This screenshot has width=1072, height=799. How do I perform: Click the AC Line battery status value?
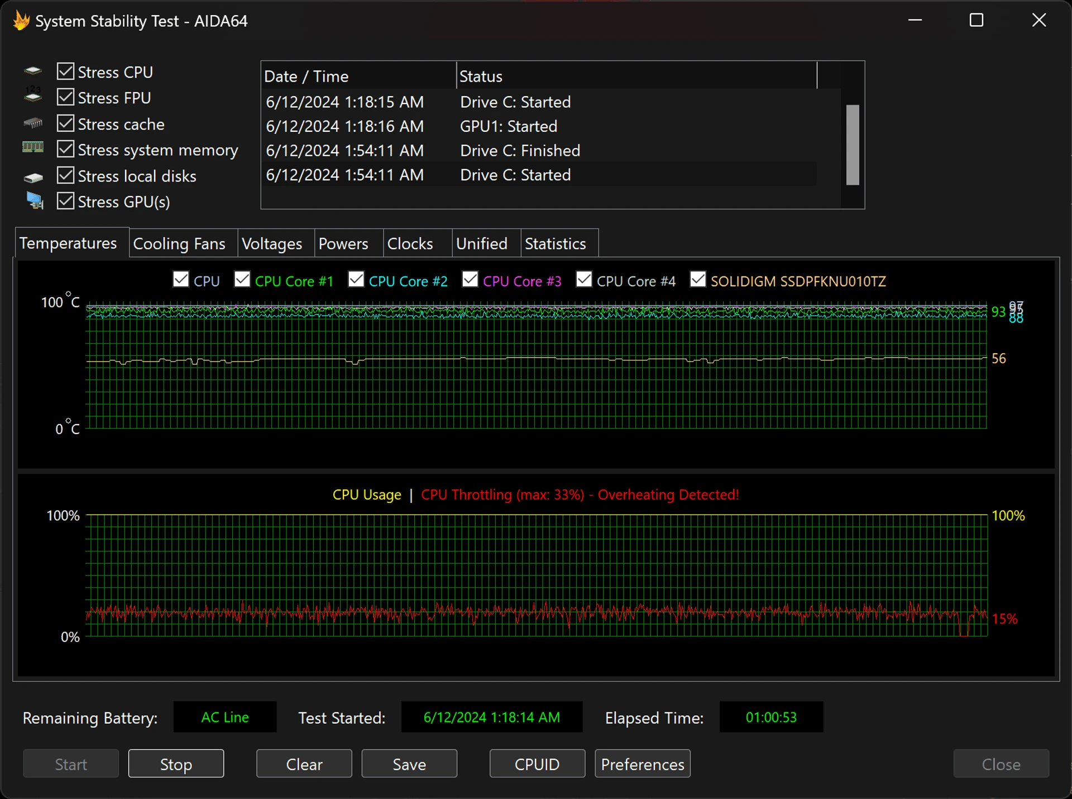225,717
